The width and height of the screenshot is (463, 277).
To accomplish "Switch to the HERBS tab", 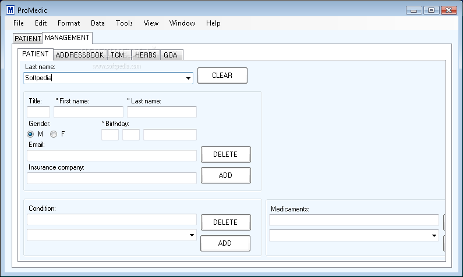I will coord(146,55).
